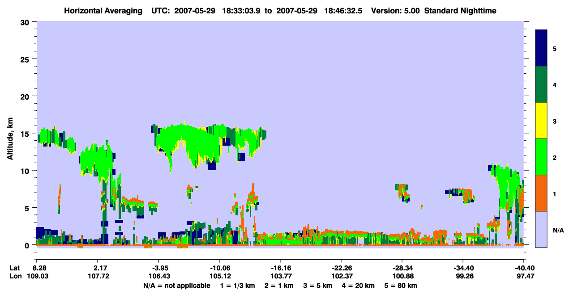
Task: Click the y-axis tick label '5'
Action: pyautogui.click(x=28, y=208)
